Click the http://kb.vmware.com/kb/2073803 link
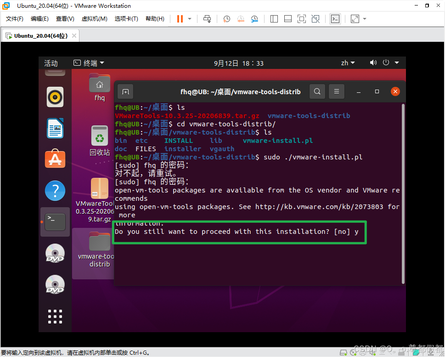The image size is (445, 357). pyautogui.click(x=319, y=207)
